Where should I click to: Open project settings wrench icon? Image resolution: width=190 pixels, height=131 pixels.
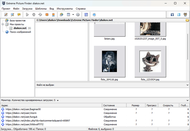click(x=12, y=15)
